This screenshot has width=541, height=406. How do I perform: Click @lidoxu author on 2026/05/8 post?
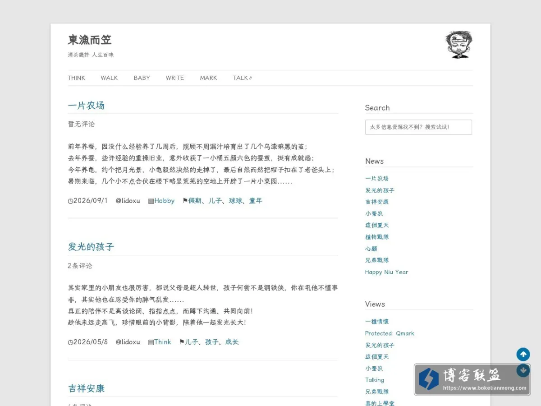pyautogui.click(x=128, y=342)
